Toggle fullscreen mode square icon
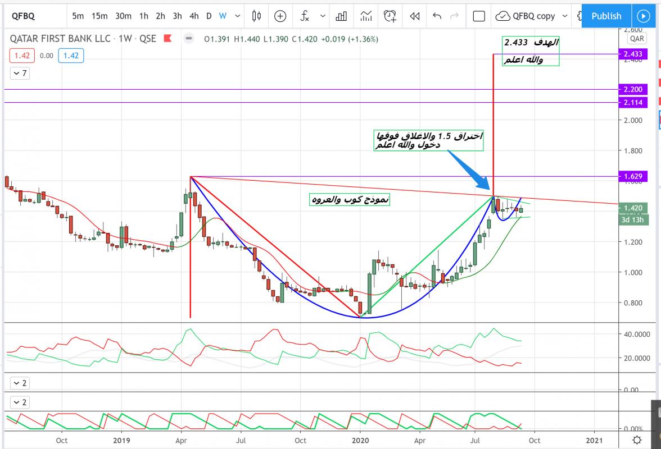The height and width of the screenshot is (449, 661). (479, 16)
